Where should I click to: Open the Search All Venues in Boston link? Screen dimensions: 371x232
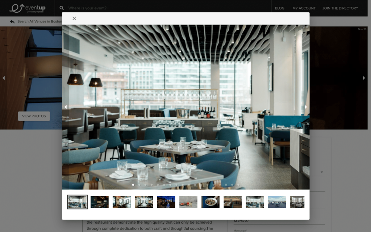[39, 21]
